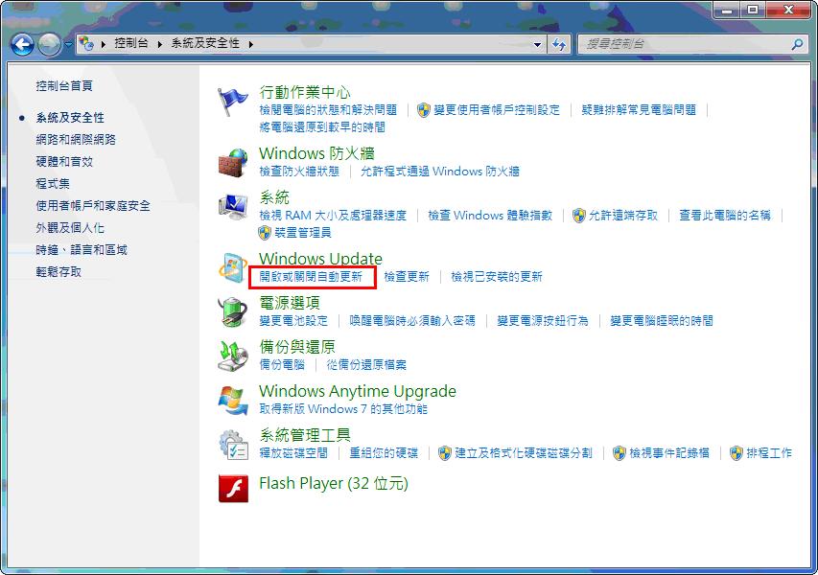Open the 行動作業中心 heading link
Viewport: 818px width, 575px height.
point(305,92)
